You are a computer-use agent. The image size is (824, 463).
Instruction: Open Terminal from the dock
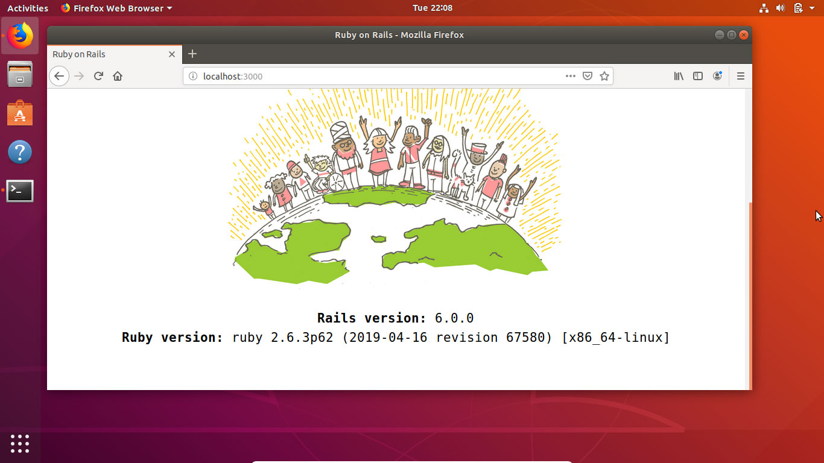pos(20,191)
